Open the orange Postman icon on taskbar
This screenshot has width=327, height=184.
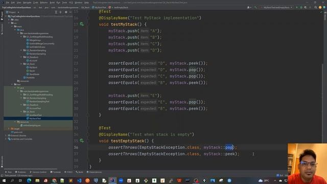[x=87, y=180]
